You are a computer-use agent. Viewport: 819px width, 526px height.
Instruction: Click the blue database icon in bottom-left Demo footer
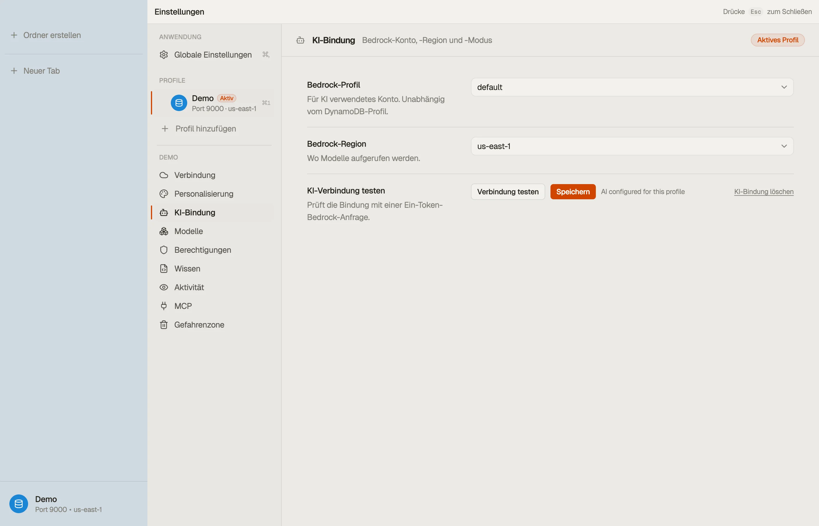[19, 504]
